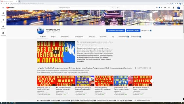Viewport: 184px width, 104px height.
Task: Open Как удалить канал thumbnail
Action: point(104,81)
